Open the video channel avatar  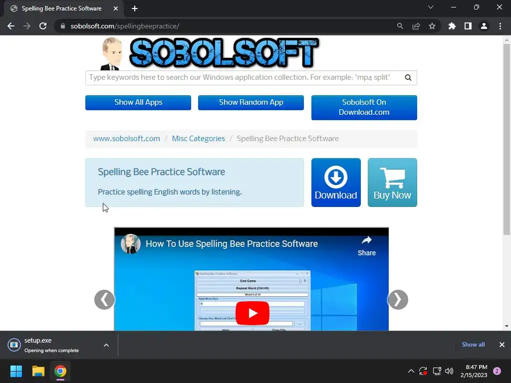[130, 244]
